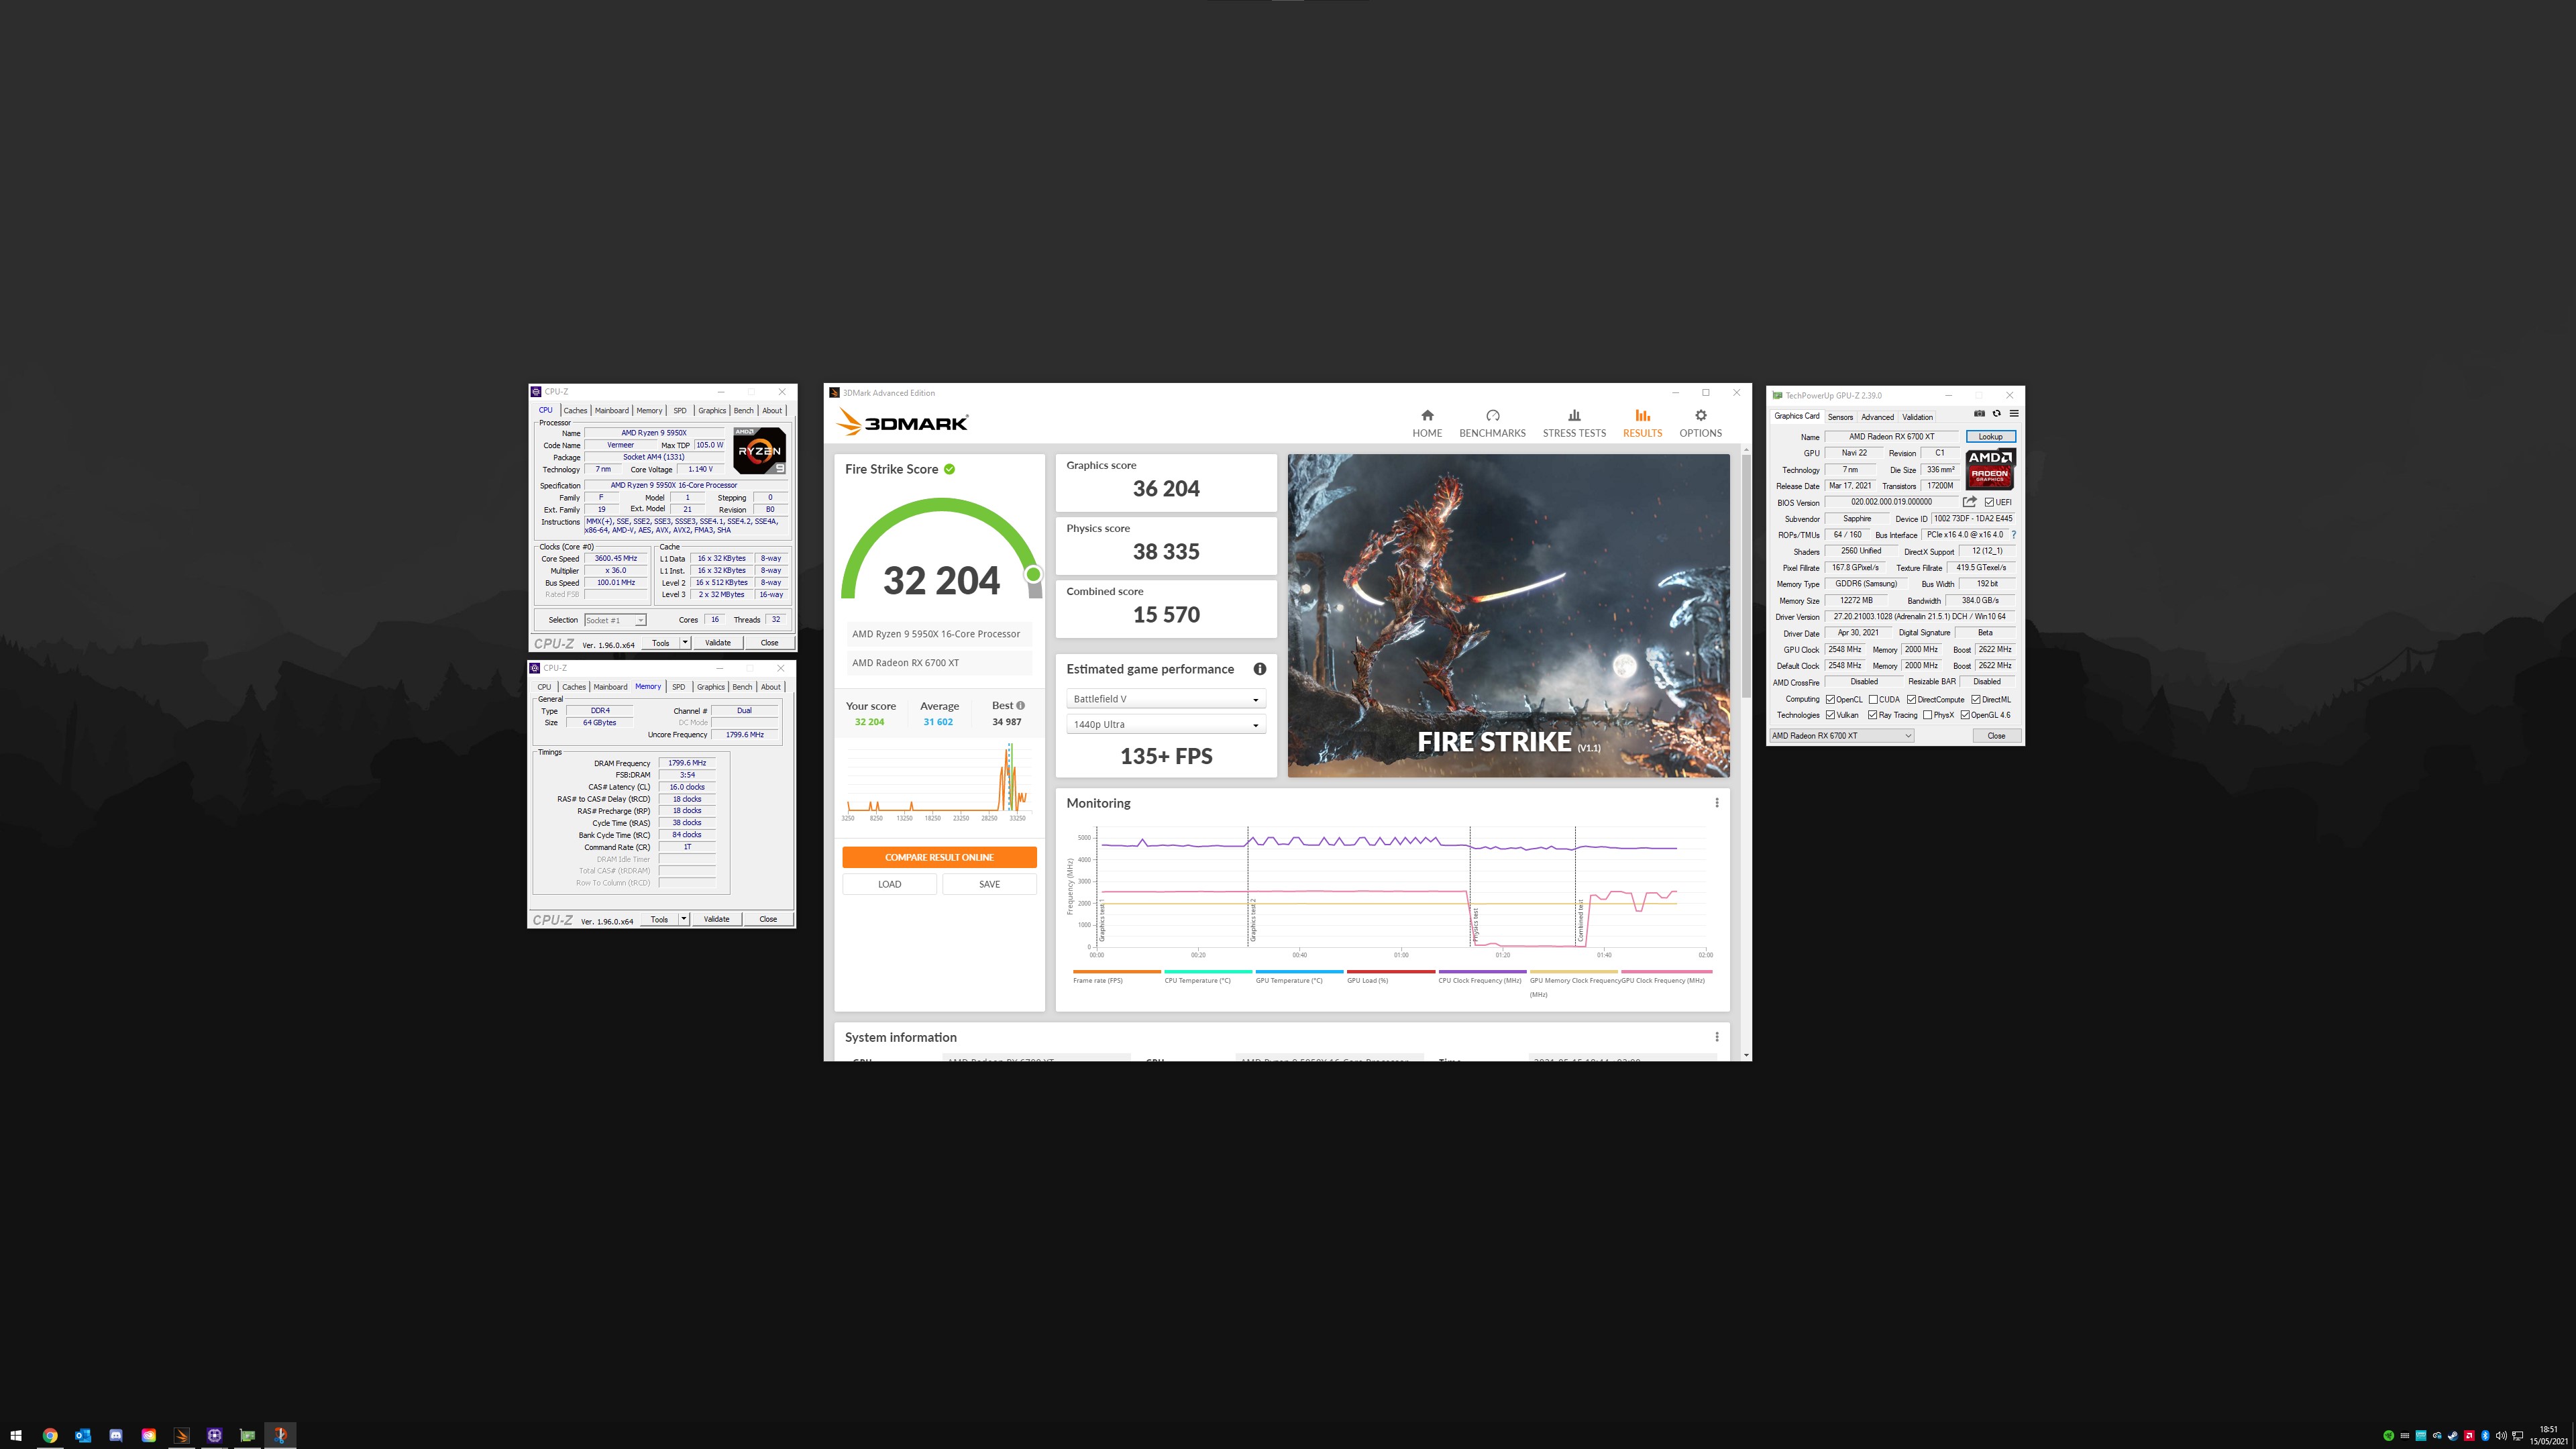Toggle the OpenCL checkbox in GPU-Z
Image resolution: width=2576 pixels, height=1449 pixels.
(1830, 699)
